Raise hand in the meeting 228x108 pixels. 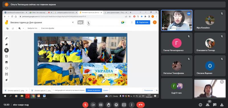(x=109, y=105)
